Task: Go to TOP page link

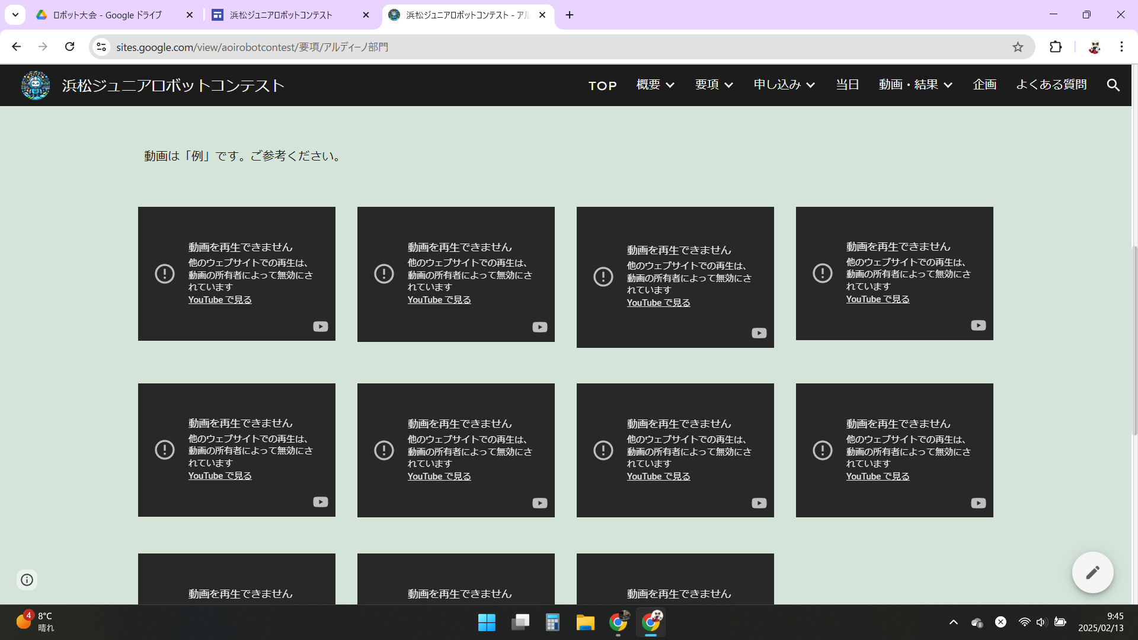Action: [602, 86]
